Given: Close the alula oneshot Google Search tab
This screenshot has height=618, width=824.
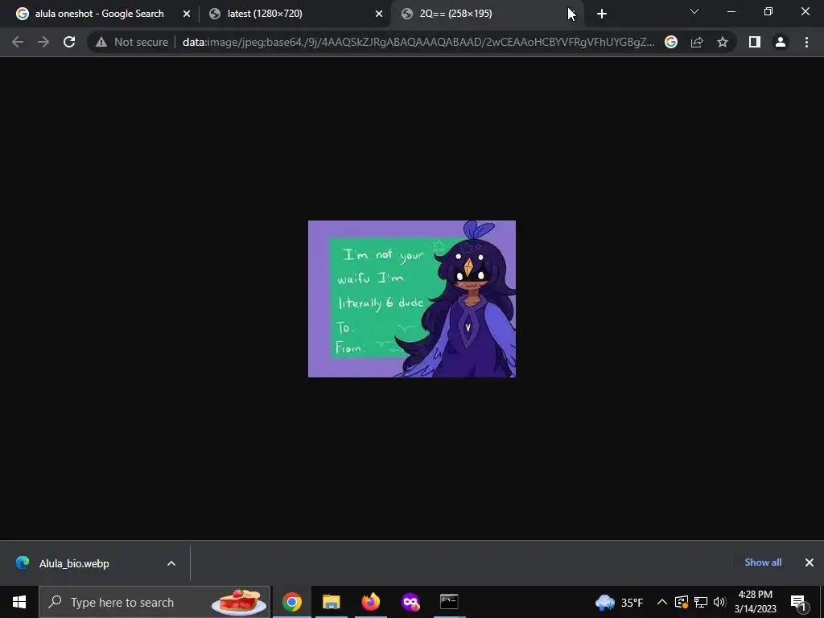Looking at the screenshot, I should click(x=187, y=14).
